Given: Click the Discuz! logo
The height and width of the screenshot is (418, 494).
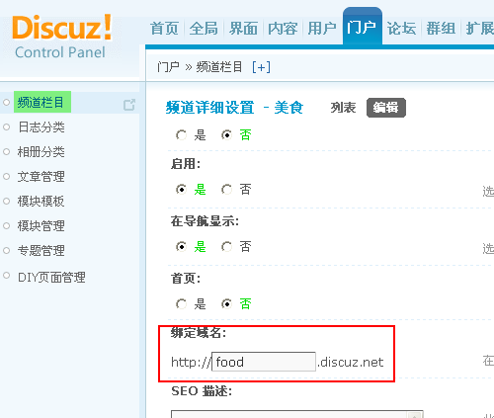Looking at the screenshot, I should coord(61,28).
